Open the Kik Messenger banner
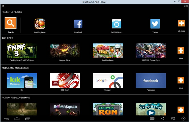 [x=22, y=81]
